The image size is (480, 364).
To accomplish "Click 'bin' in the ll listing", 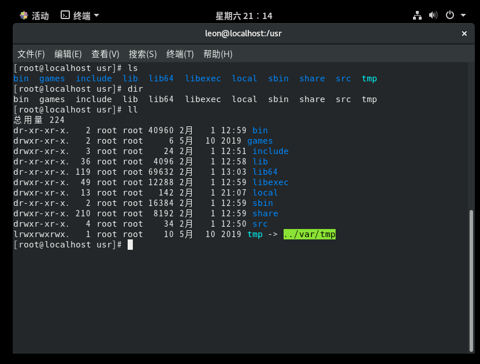I will coord(260,130).
